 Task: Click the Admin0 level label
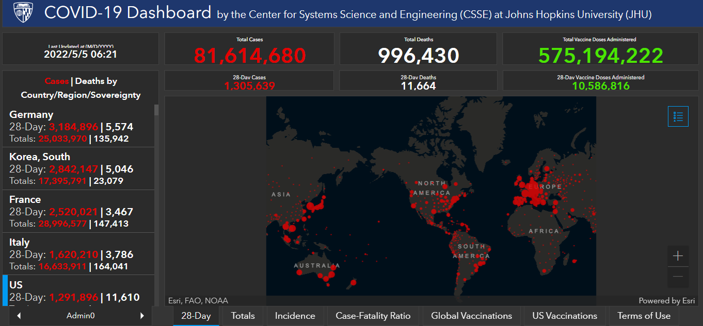(x=81, y=316)
